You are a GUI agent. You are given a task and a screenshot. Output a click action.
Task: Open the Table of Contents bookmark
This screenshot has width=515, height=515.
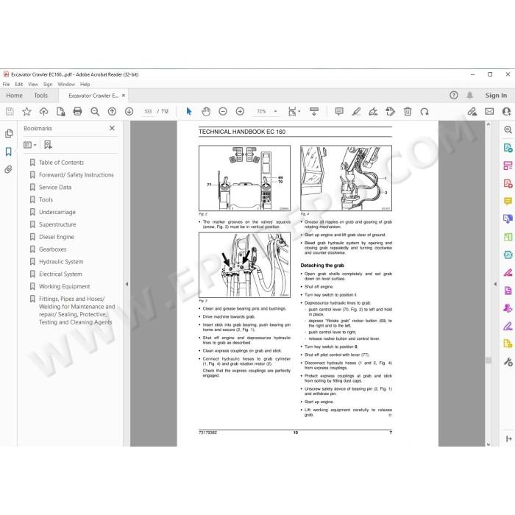(x=61, y=163)
